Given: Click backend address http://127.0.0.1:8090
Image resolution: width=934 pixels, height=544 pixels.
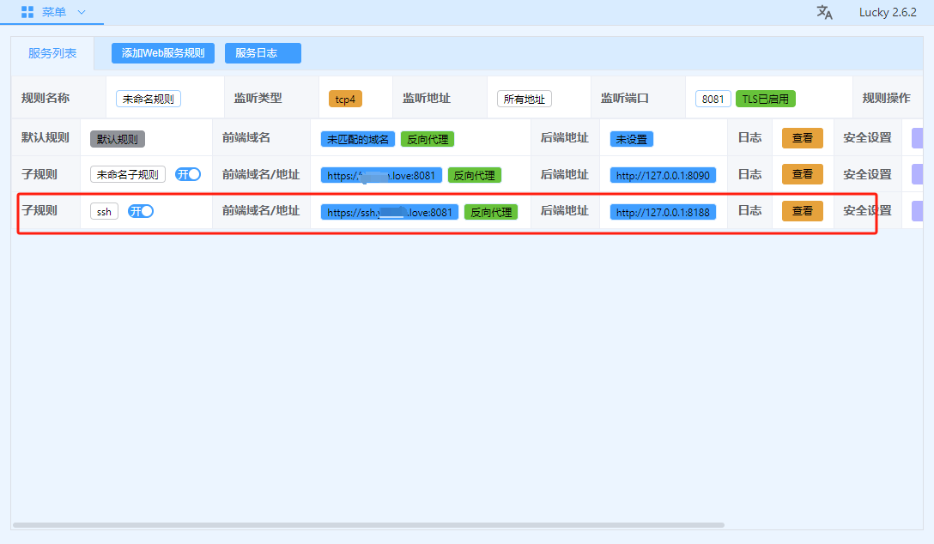Looking at the screenshot, I should [x=663, y=176].
